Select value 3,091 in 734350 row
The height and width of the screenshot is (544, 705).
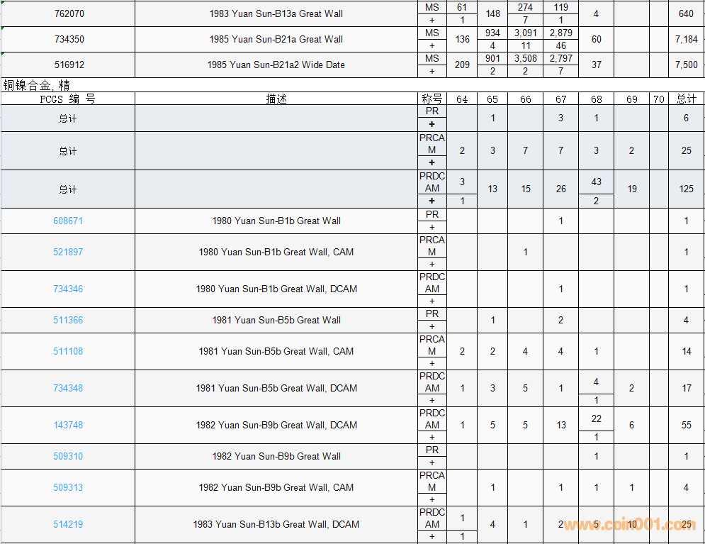526,33
